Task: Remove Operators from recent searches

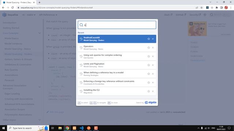Action: 153,48
